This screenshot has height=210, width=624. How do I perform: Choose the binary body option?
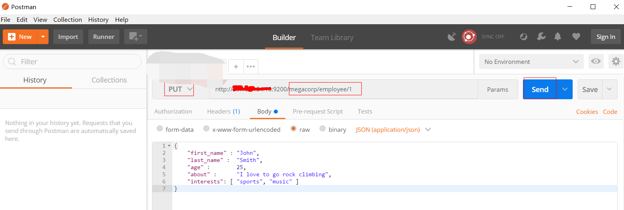323,129
